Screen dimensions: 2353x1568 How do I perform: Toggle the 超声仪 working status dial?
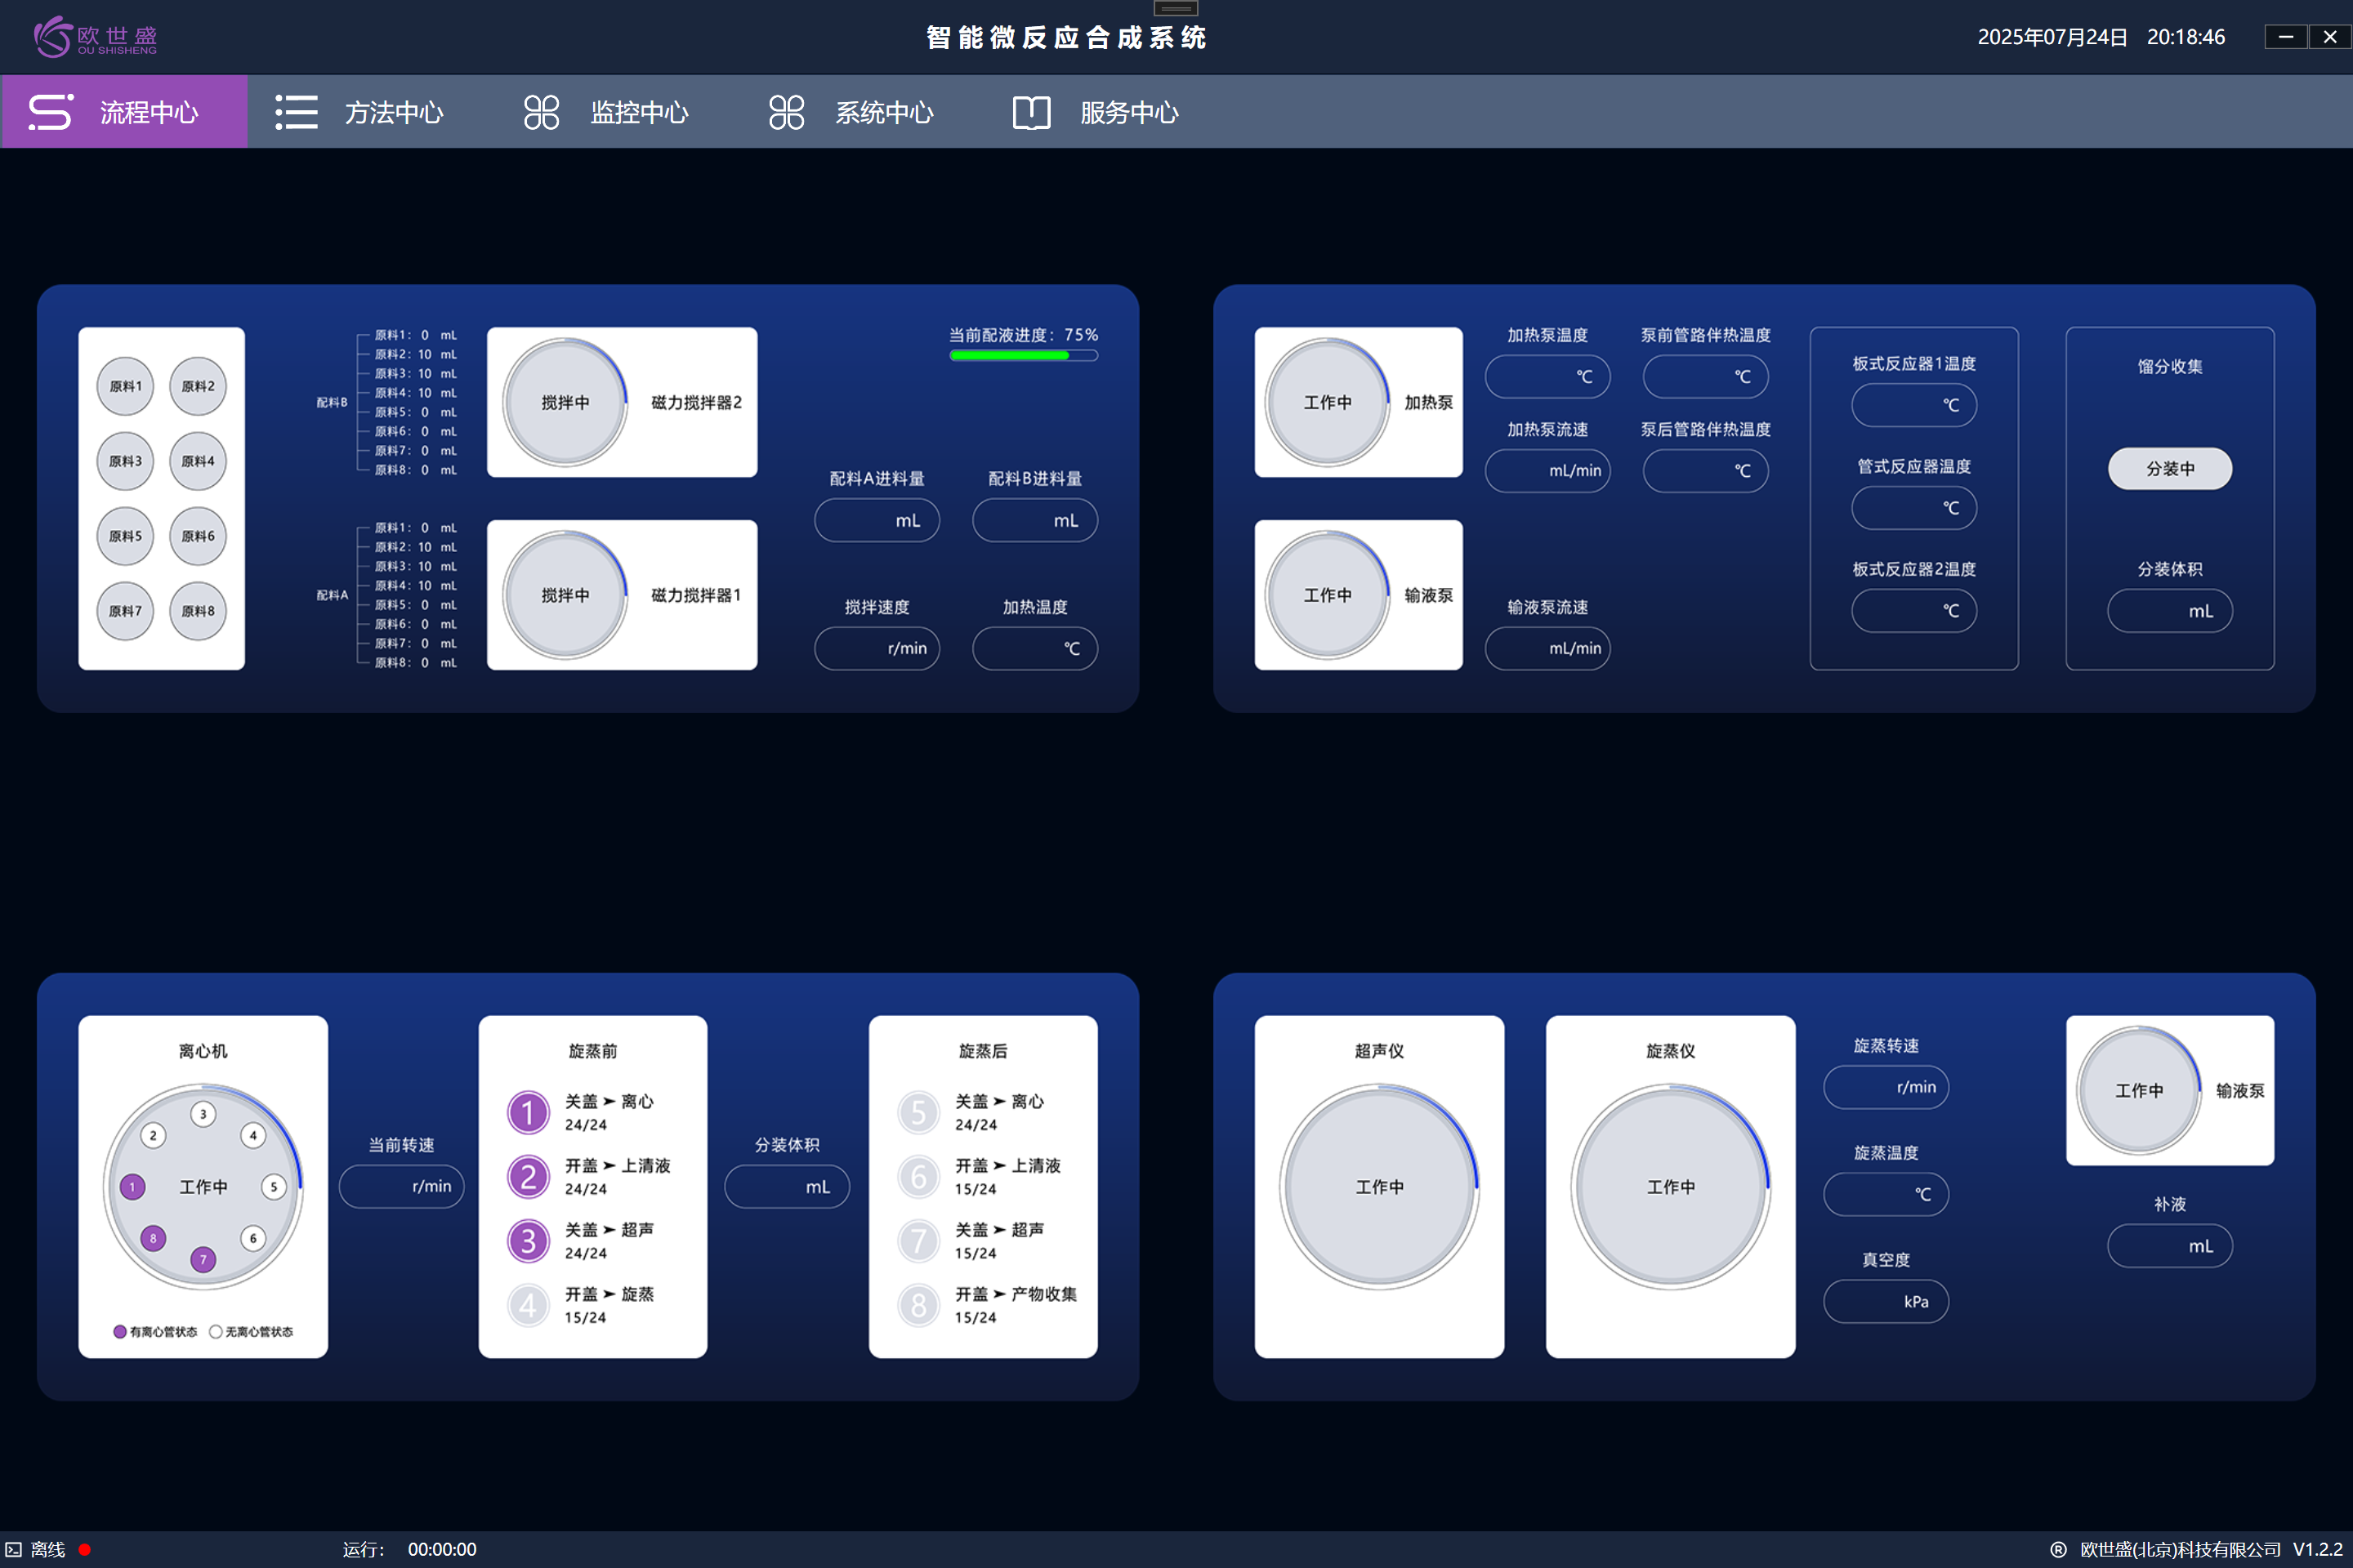(x=1378, y=1187)
